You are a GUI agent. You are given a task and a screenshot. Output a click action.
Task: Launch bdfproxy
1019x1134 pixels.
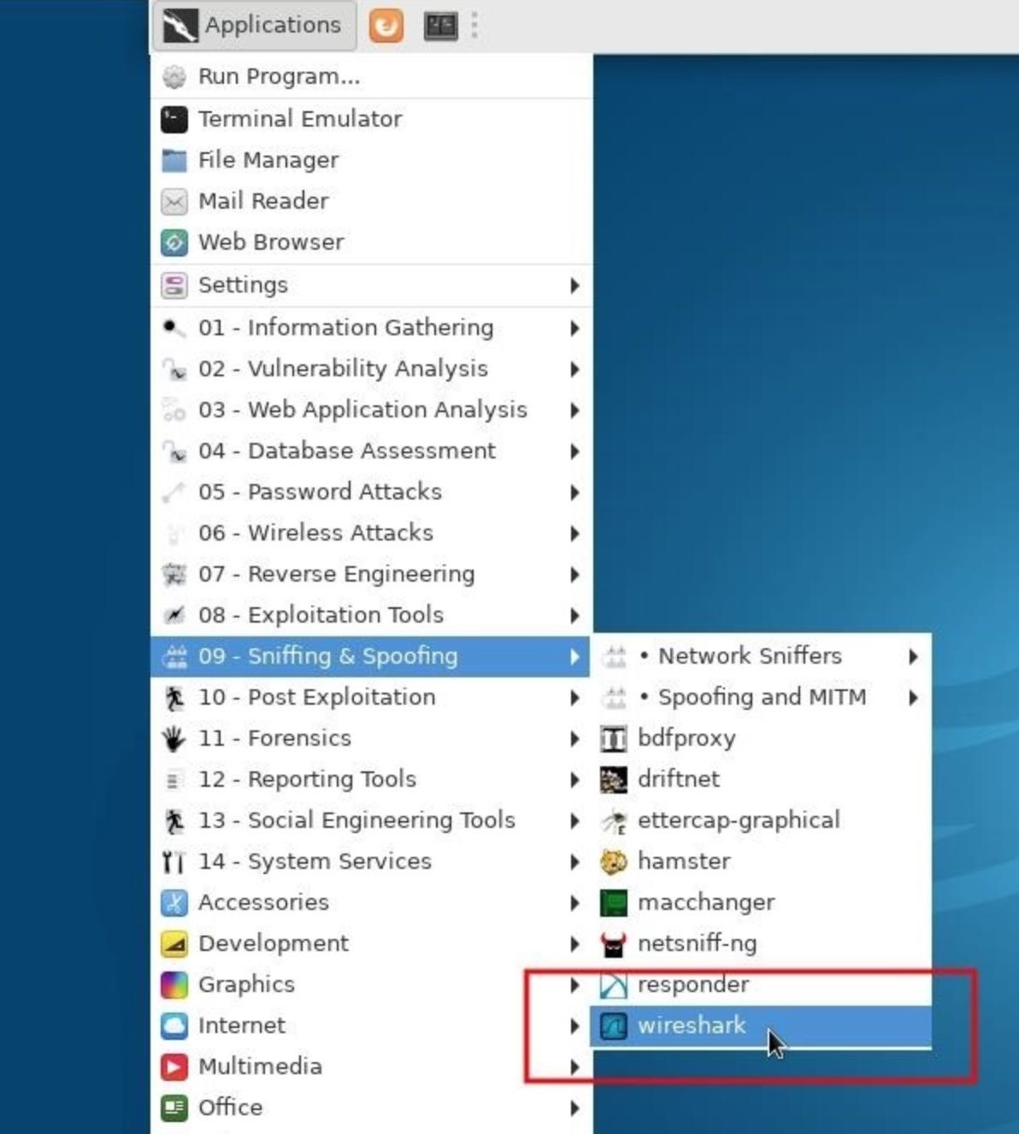pyautogui.click(x=686, y=738)
